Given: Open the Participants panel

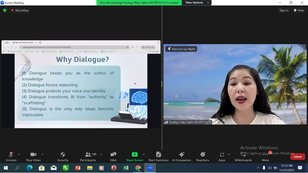Looking at the screenshot, I should pos(88,155).
